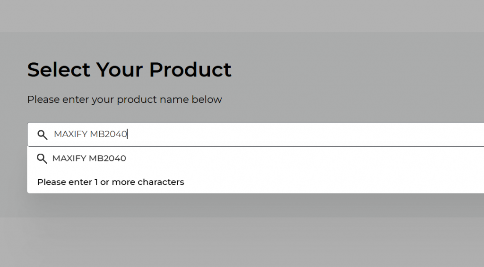This screenshot has height=267, width=484.
Task: Click the MB2040 portion of the suggestion entry
Action: point(107,159)
